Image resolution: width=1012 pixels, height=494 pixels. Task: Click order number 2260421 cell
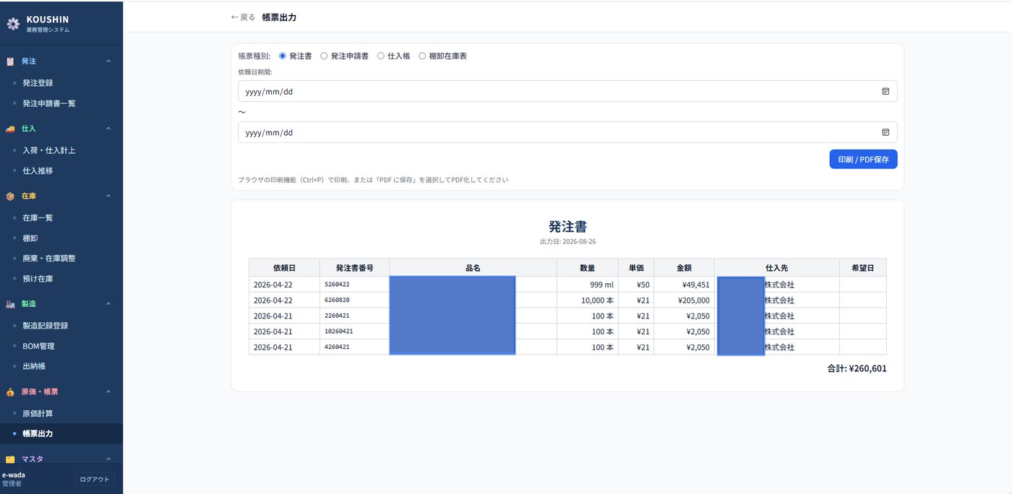[x=354, y=316]
